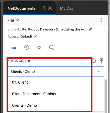The width and height of the screenshot is (110, 113).
Task: Pin the NetDocuments panel tab
Action: click(x=44, y=8)
